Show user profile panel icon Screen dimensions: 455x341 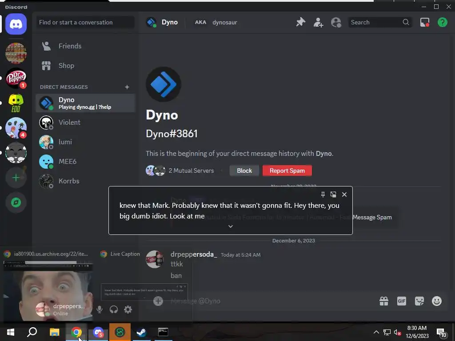[x=336, y=22]
